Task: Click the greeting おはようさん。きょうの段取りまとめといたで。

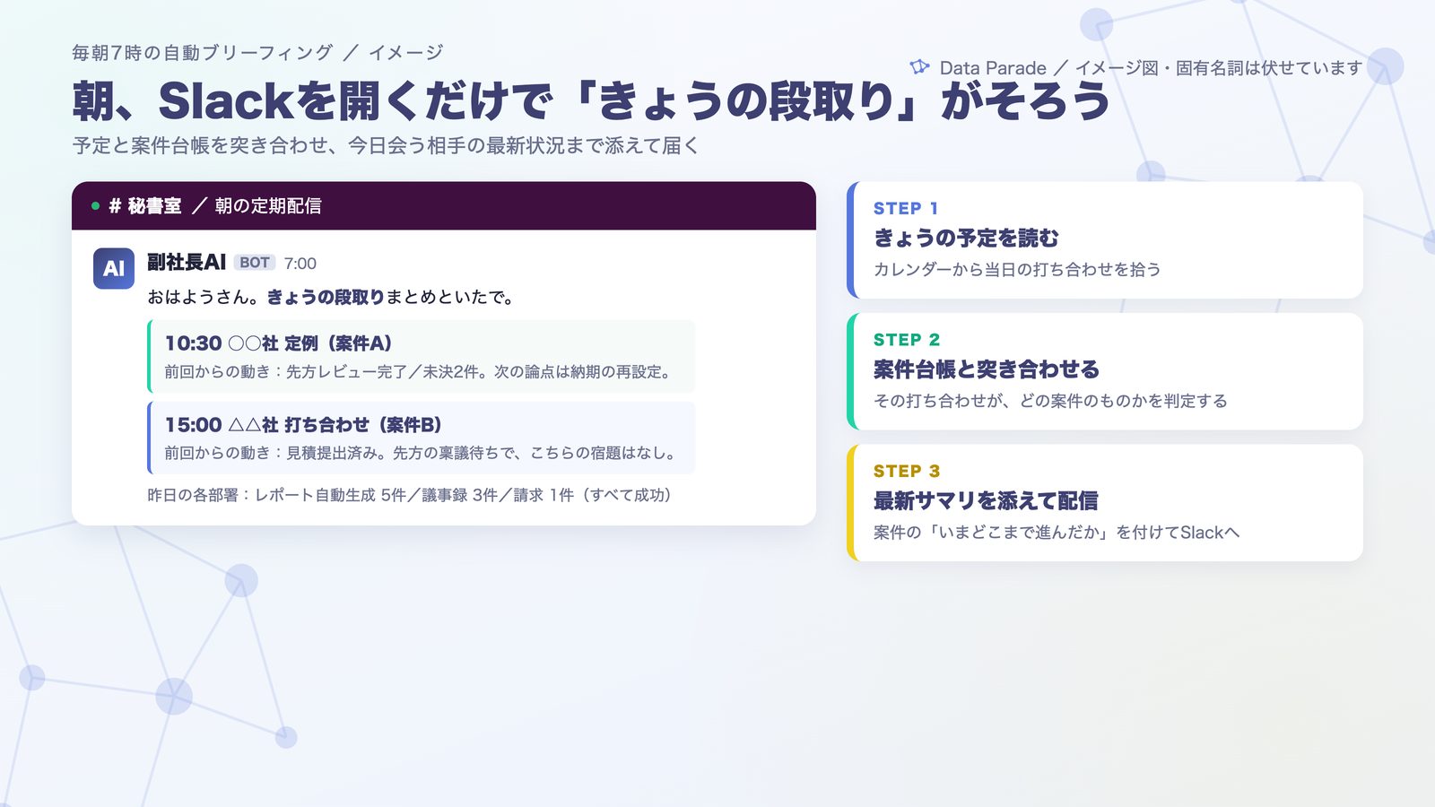Action: [x=333, y=298]
